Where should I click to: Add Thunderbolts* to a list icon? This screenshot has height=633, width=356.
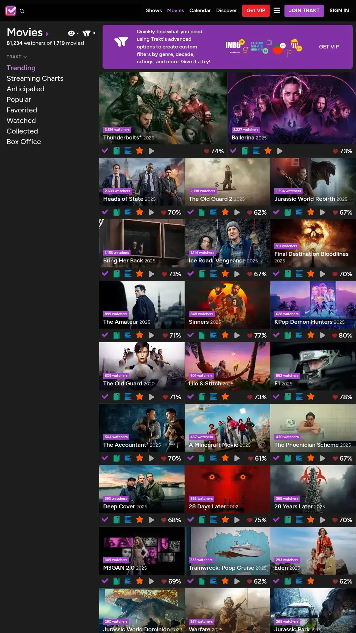click(x=128, y=151)
